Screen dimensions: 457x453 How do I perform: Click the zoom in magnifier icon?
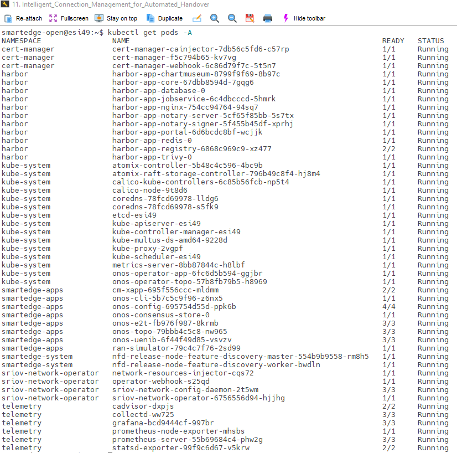(x=215, y=18)
